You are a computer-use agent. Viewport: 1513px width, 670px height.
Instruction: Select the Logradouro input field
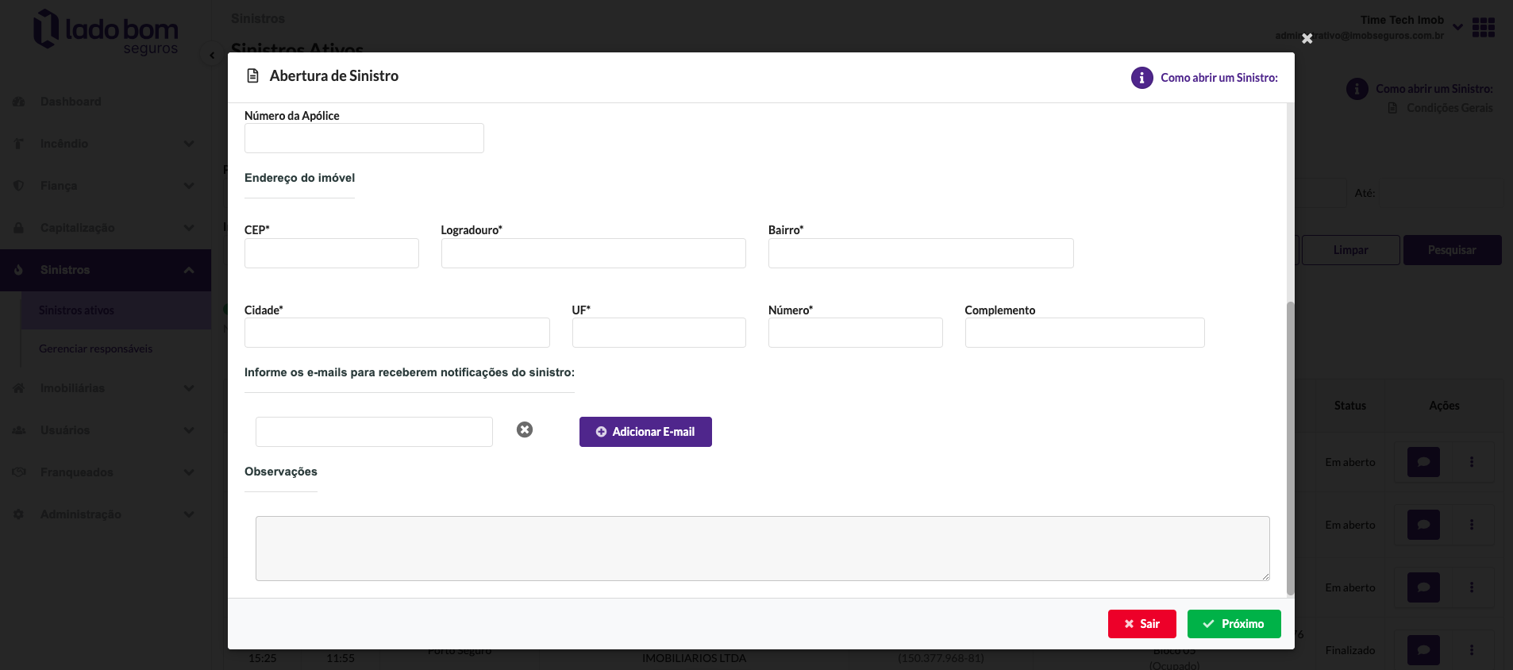593,253
